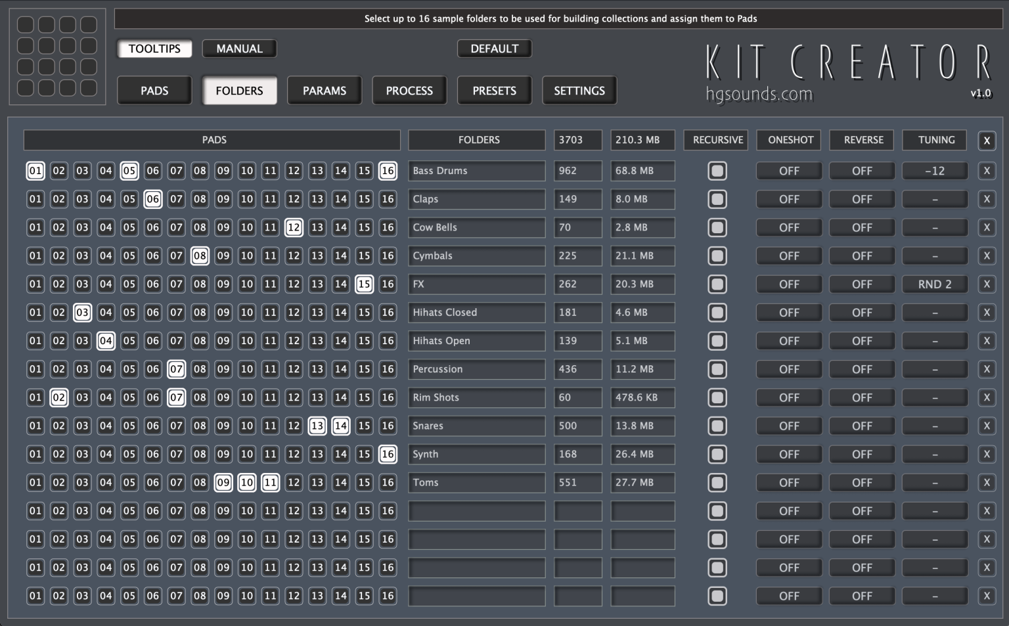This screenshot has height=626, width=1009.
Task: Open the PRESETS tab
Action: (x=494, y=90)
